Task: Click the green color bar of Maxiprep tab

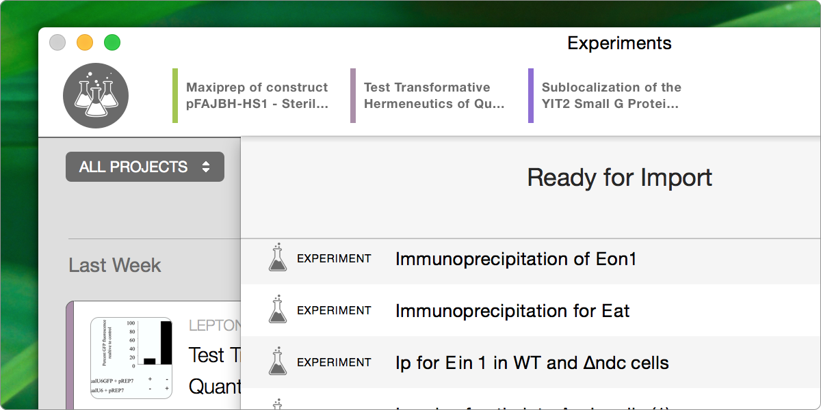Action: click(175, 96)
